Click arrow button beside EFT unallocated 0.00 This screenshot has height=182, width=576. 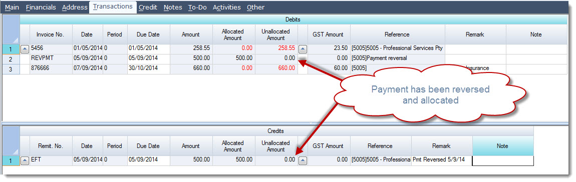(303, 160)
